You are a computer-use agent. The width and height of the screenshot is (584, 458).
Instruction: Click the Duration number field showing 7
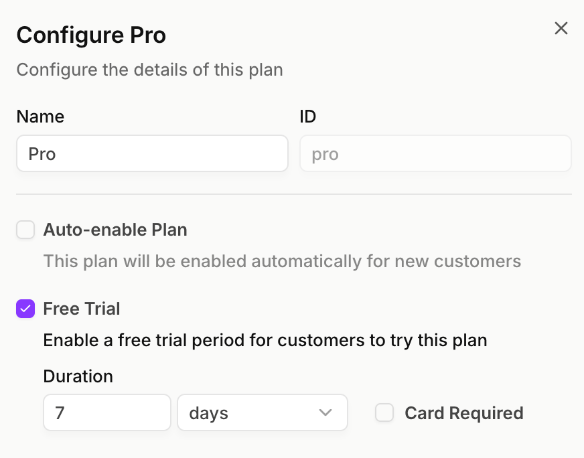(107, 412)
